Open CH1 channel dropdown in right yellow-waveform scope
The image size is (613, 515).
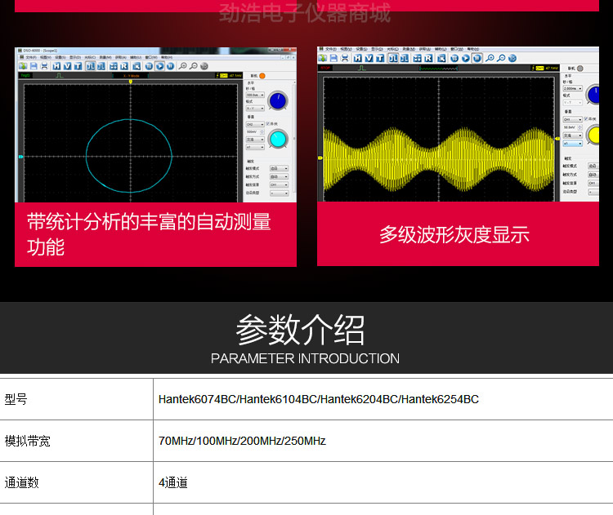[x=573, y=119]
